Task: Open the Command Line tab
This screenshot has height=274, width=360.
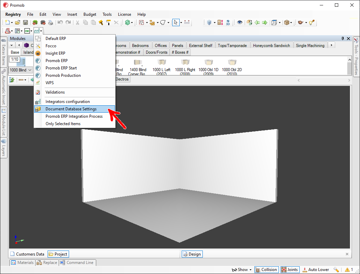Action: tap(77, 263)
